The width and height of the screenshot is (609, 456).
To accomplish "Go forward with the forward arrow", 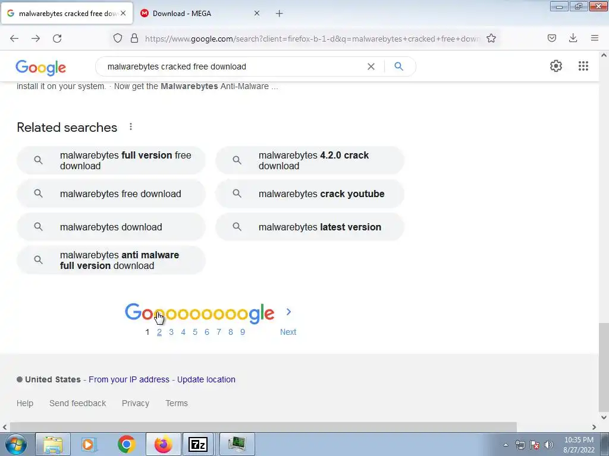I will (x=36, y=38).
